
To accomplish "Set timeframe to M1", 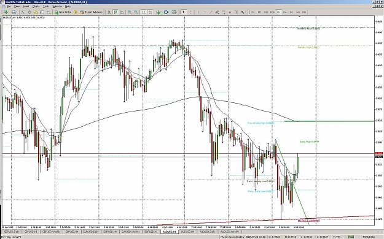I will [x=253, y=12].
